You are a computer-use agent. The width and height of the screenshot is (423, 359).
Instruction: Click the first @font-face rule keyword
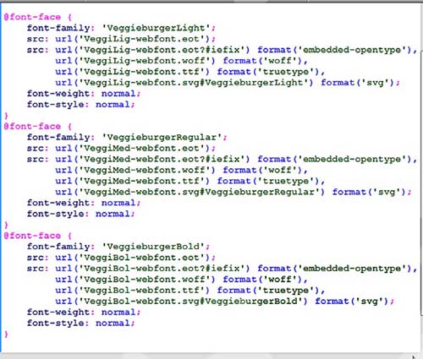[32, 17]
